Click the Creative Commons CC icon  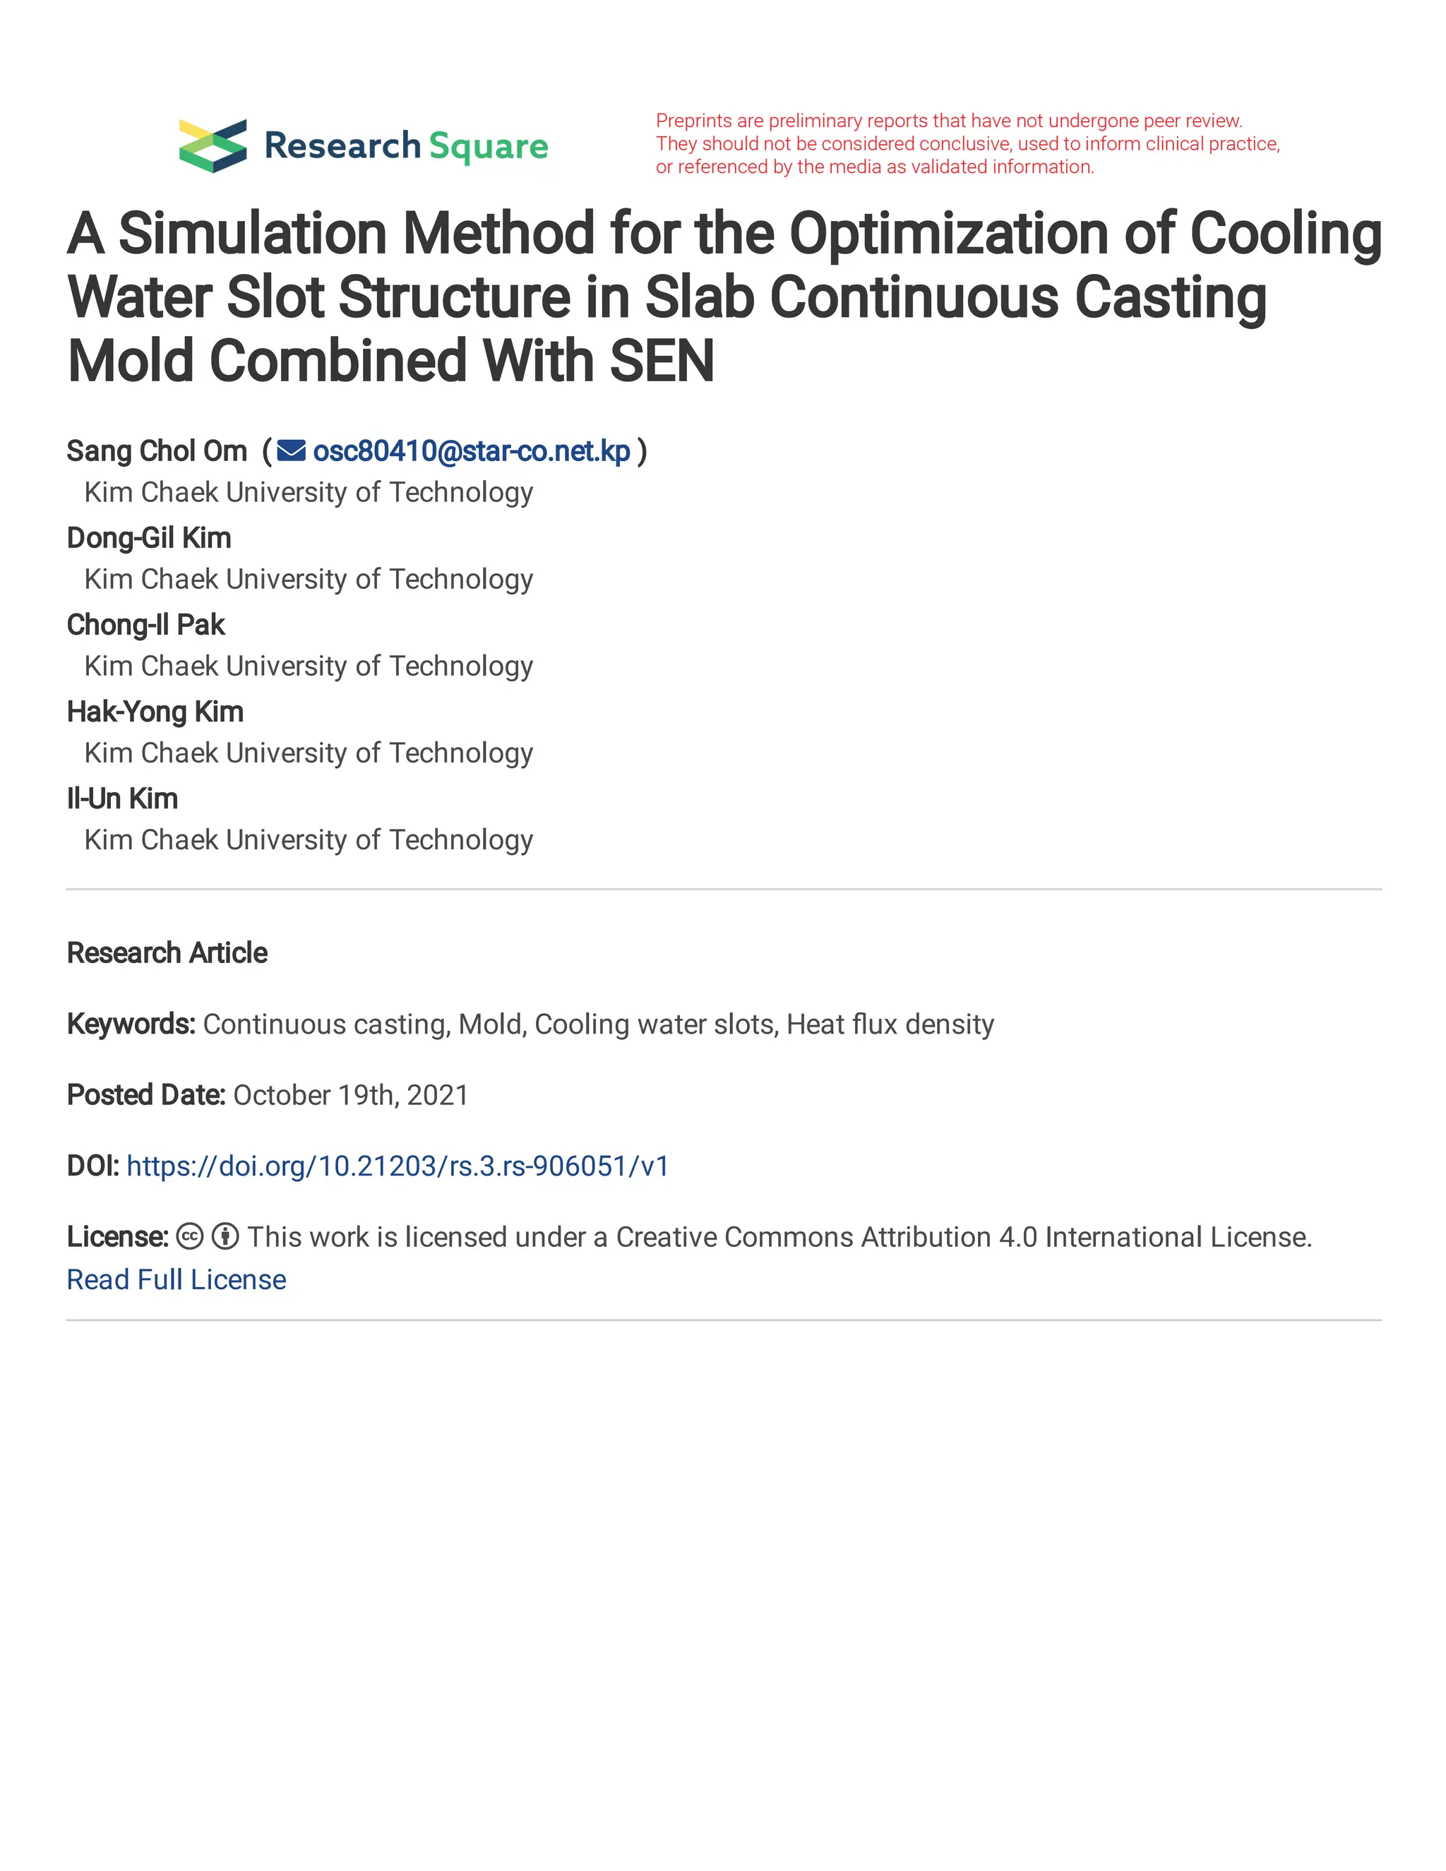click(189, 1236)
